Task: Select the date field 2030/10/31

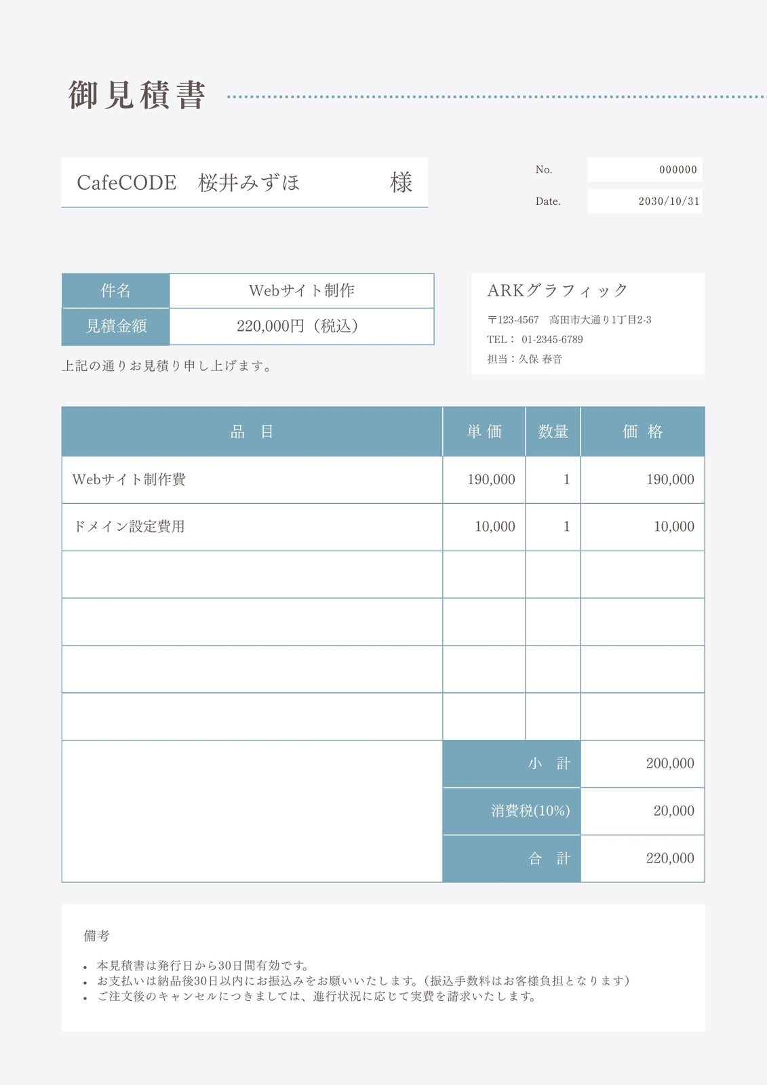Action: (x=645, y=201)
